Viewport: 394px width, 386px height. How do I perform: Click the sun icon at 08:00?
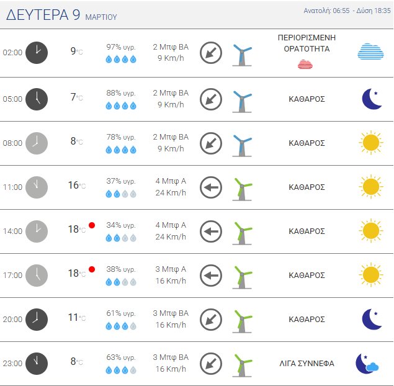pos(370,143)
